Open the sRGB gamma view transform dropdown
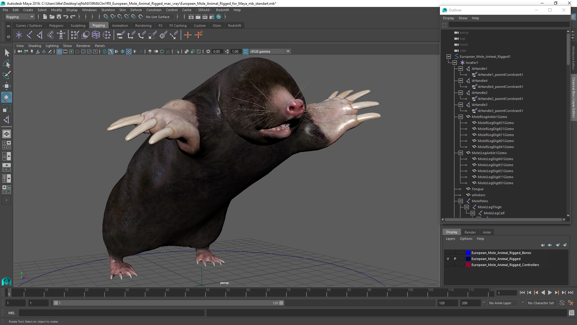 tap(270, 52)
